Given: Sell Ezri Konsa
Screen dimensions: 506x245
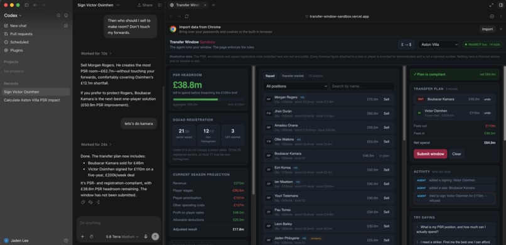Looking at the screenshot, I should click(386, 170).
